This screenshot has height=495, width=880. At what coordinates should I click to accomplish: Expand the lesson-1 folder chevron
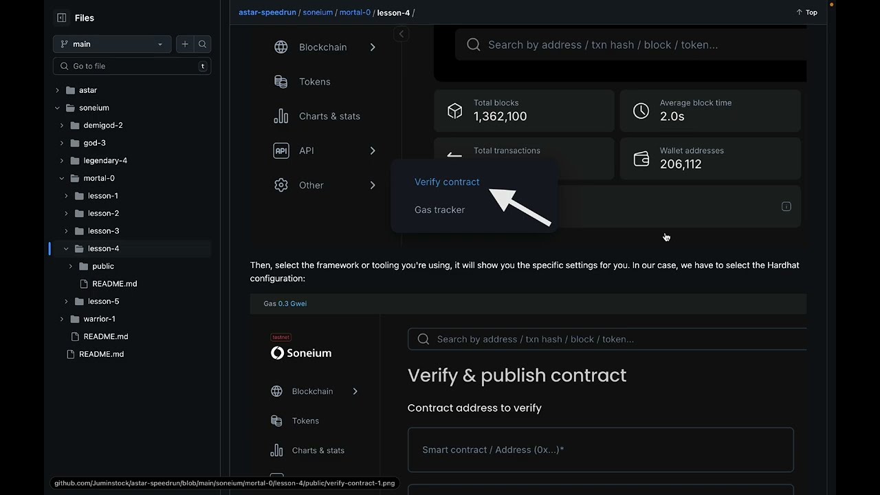click(67, 196)
